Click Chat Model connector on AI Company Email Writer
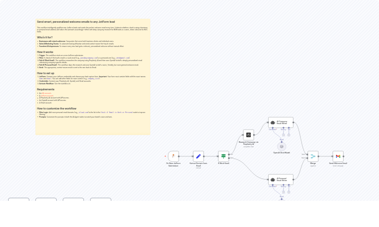Screen dimensions: 379x227 click(273, 128)
